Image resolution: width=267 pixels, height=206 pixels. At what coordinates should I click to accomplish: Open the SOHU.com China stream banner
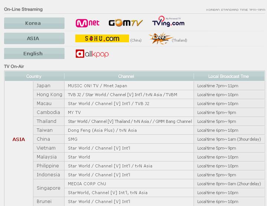click(102, 39)
